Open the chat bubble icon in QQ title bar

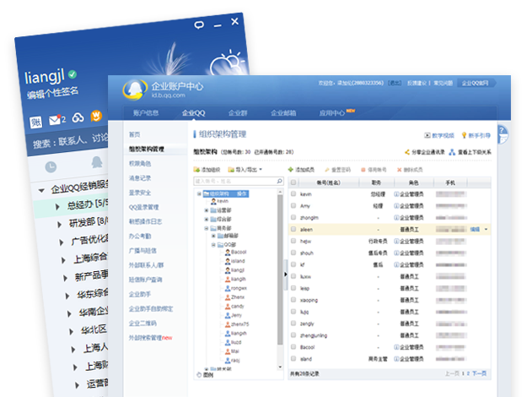[199, 24]
